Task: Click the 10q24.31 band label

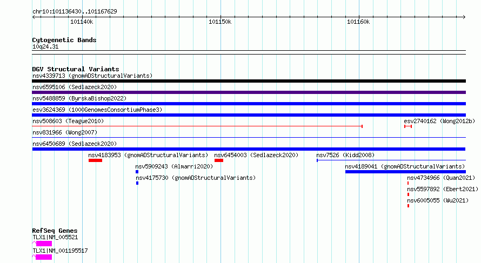Action: 45,46
